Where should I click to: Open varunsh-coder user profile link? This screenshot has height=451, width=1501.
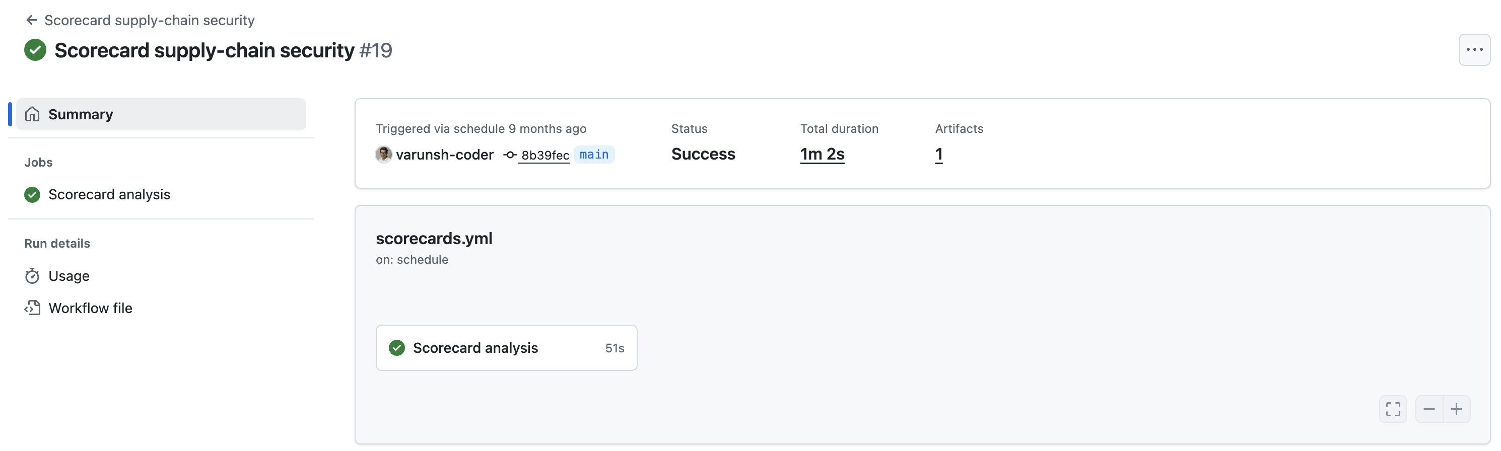(x=445, y=155)
